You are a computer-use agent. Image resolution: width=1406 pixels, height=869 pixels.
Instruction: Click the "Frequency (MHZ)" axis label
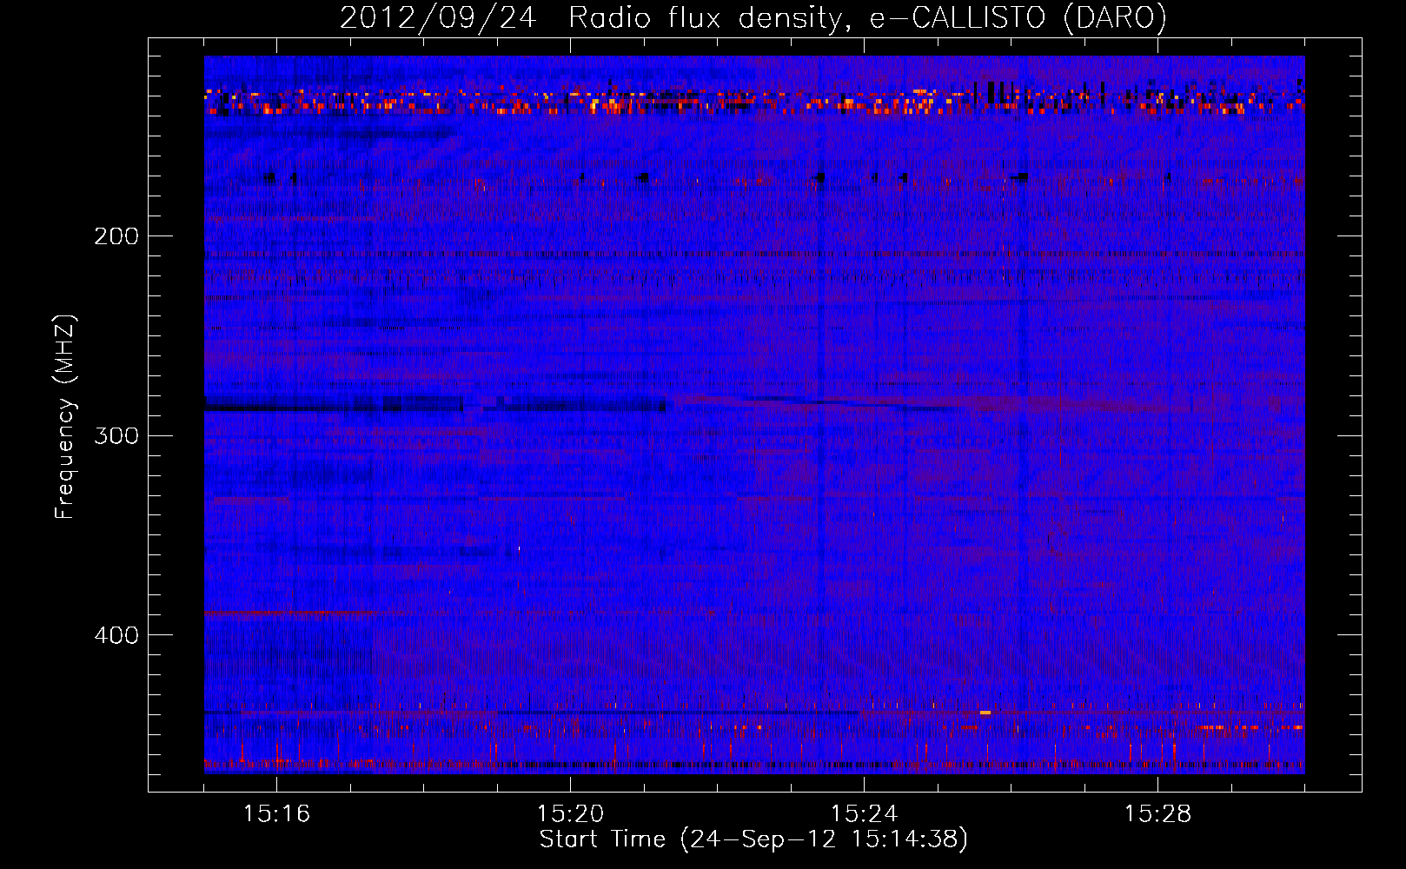[65, 417]
